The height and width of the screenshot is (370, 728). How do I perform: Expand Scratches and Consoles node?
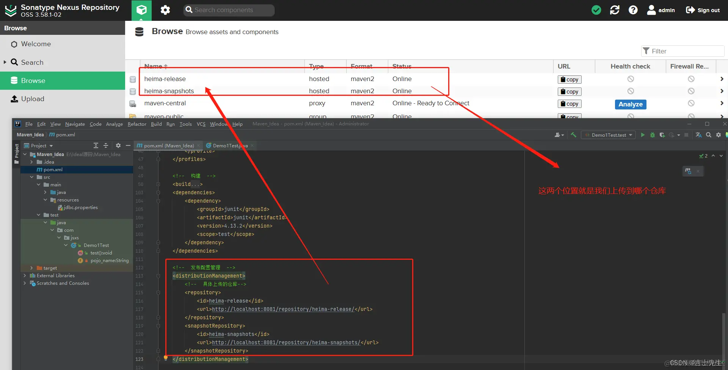click(x=25, y=283)
